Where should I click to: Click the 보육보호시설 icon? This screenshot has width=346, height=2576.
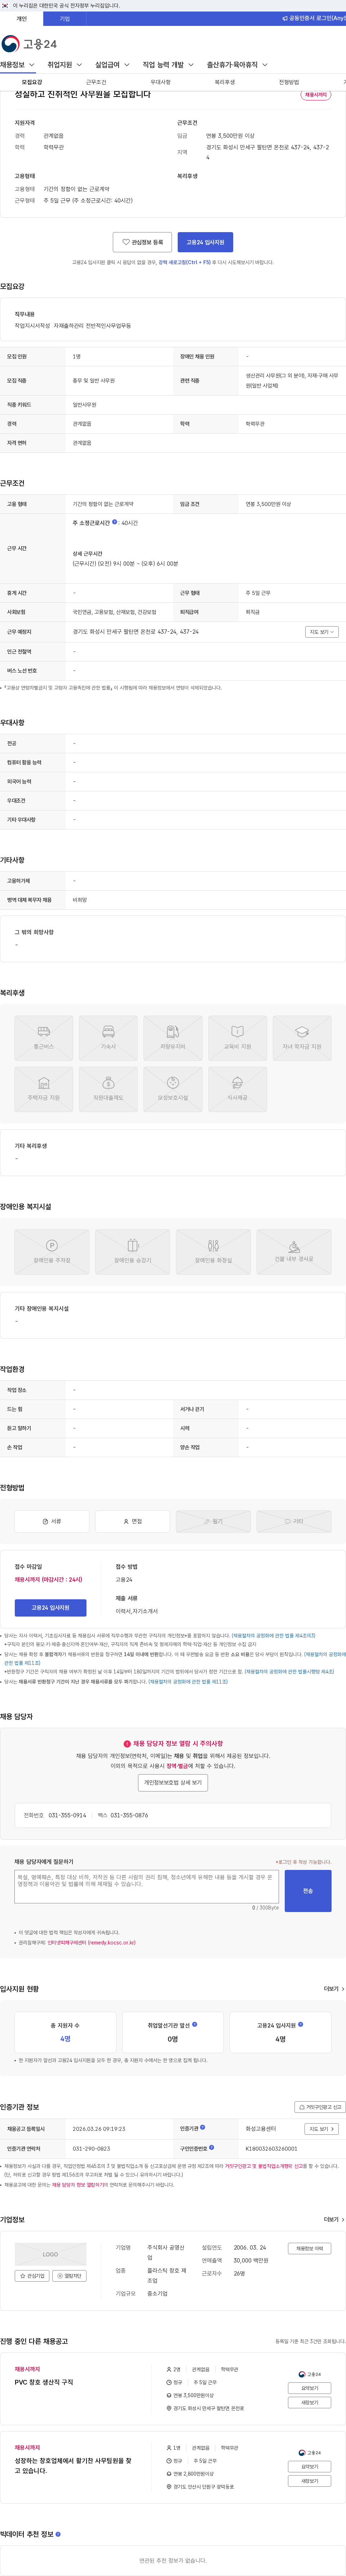tap(173, 1089)
